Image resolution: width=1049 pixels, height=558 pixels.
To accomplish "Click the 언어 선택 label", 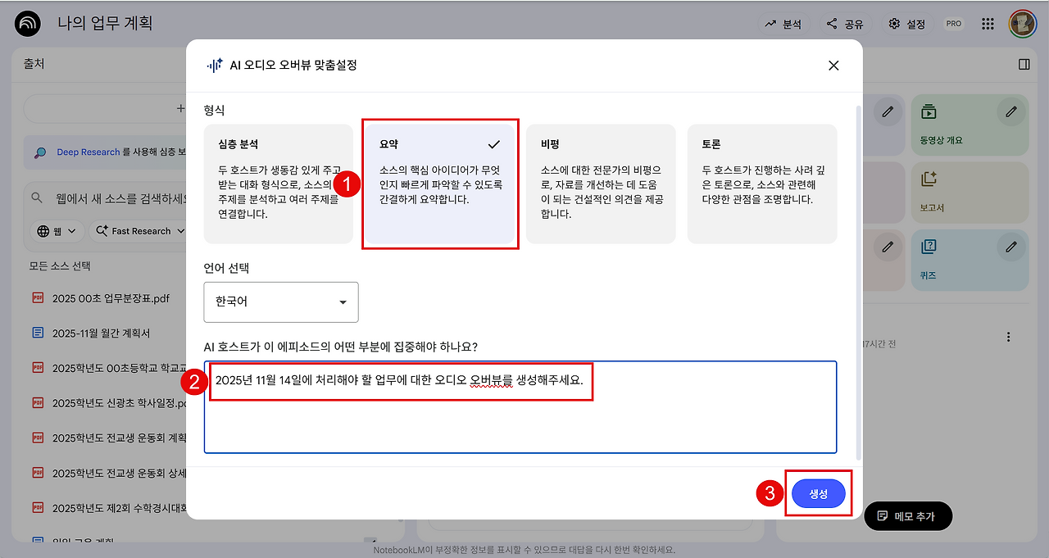I will click(x=226, y=267).
